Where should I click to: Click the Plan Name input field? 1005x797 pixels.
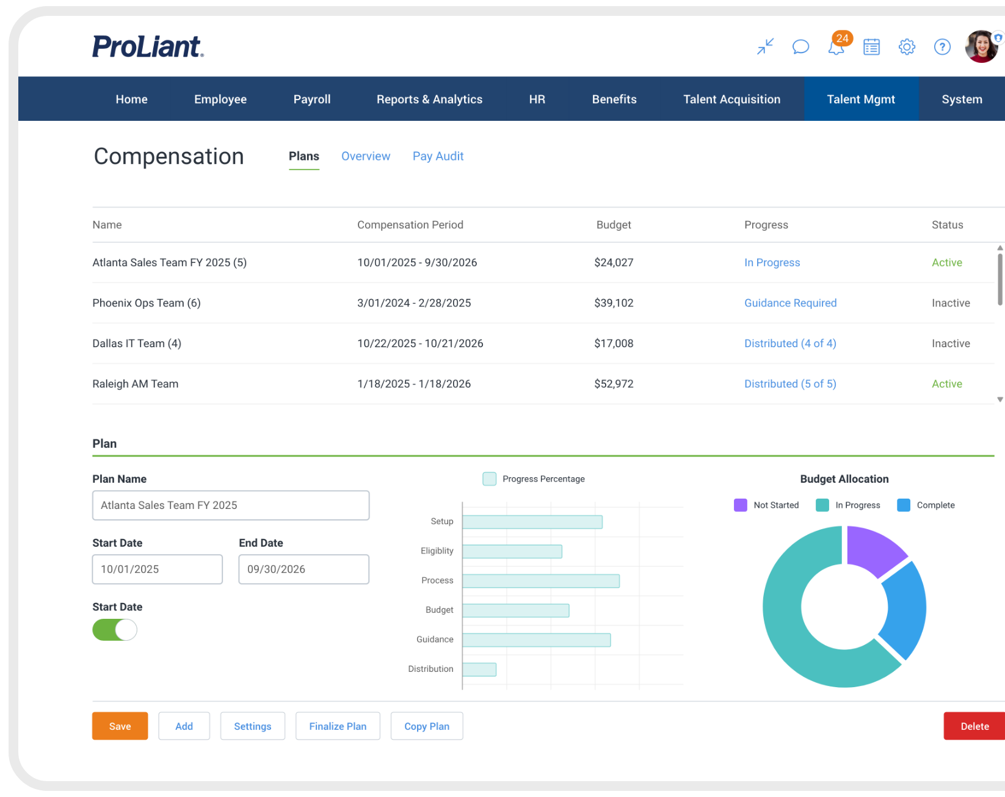(x=230, y=505)
